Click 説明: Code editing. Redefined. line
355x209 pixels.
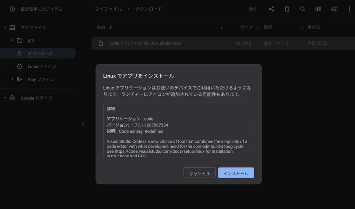(x=136, y=131)
